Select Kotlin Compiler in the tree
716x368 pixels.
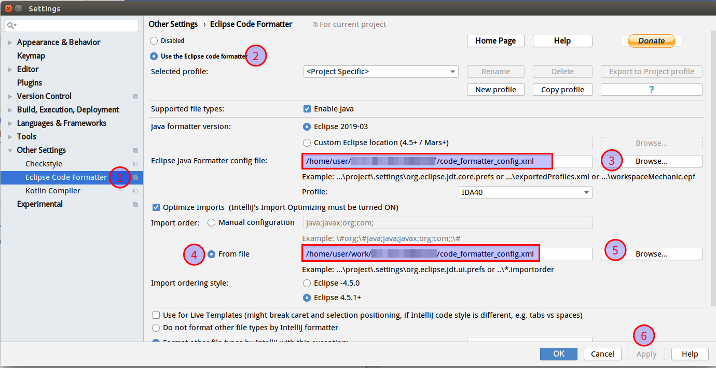coord(53,191)
